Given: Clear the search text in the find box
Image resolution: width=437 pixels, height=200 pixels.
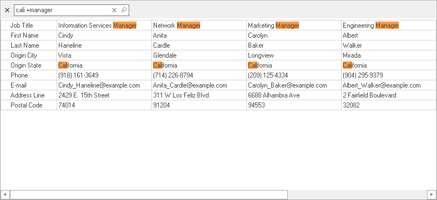Looking at the screenshot, I should point(114,11).
